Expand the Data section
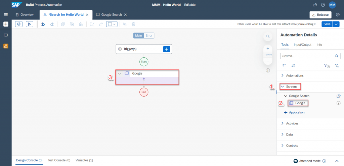This screenshot has width=344, height=166. 283,134
